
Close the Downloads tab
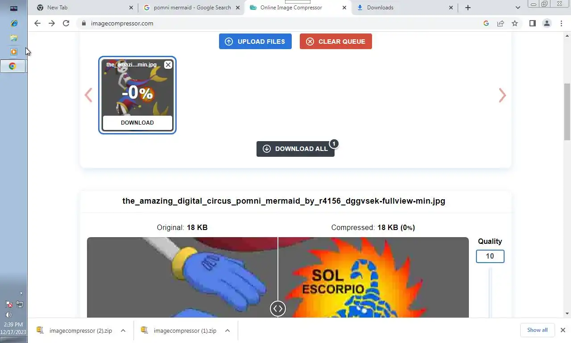click(451, 8)
